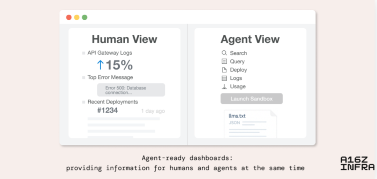Click the Query document icon

point(224,61)
